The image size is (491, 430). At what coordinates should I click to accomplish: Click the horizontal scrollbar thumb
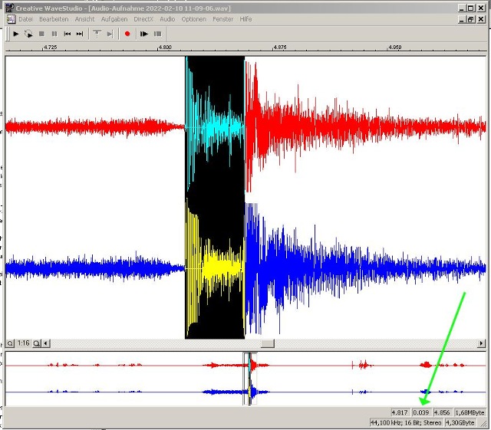tap(268, 343)
